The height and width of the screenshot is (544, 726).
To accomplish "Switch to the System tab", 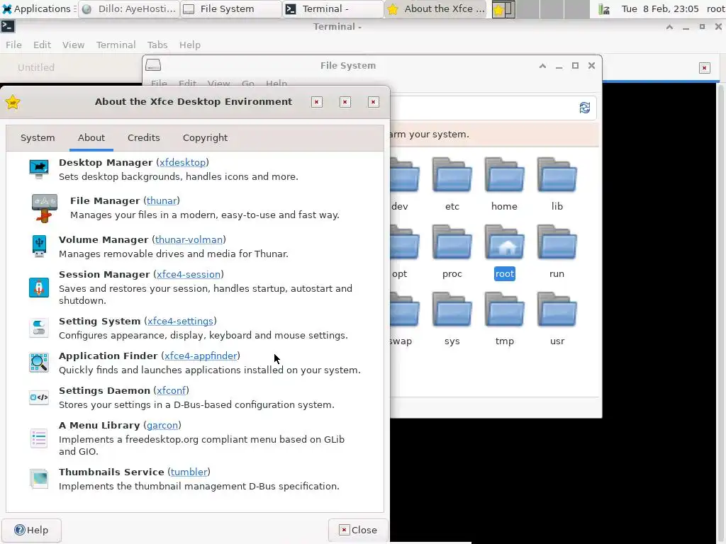I will pos(38,138).
